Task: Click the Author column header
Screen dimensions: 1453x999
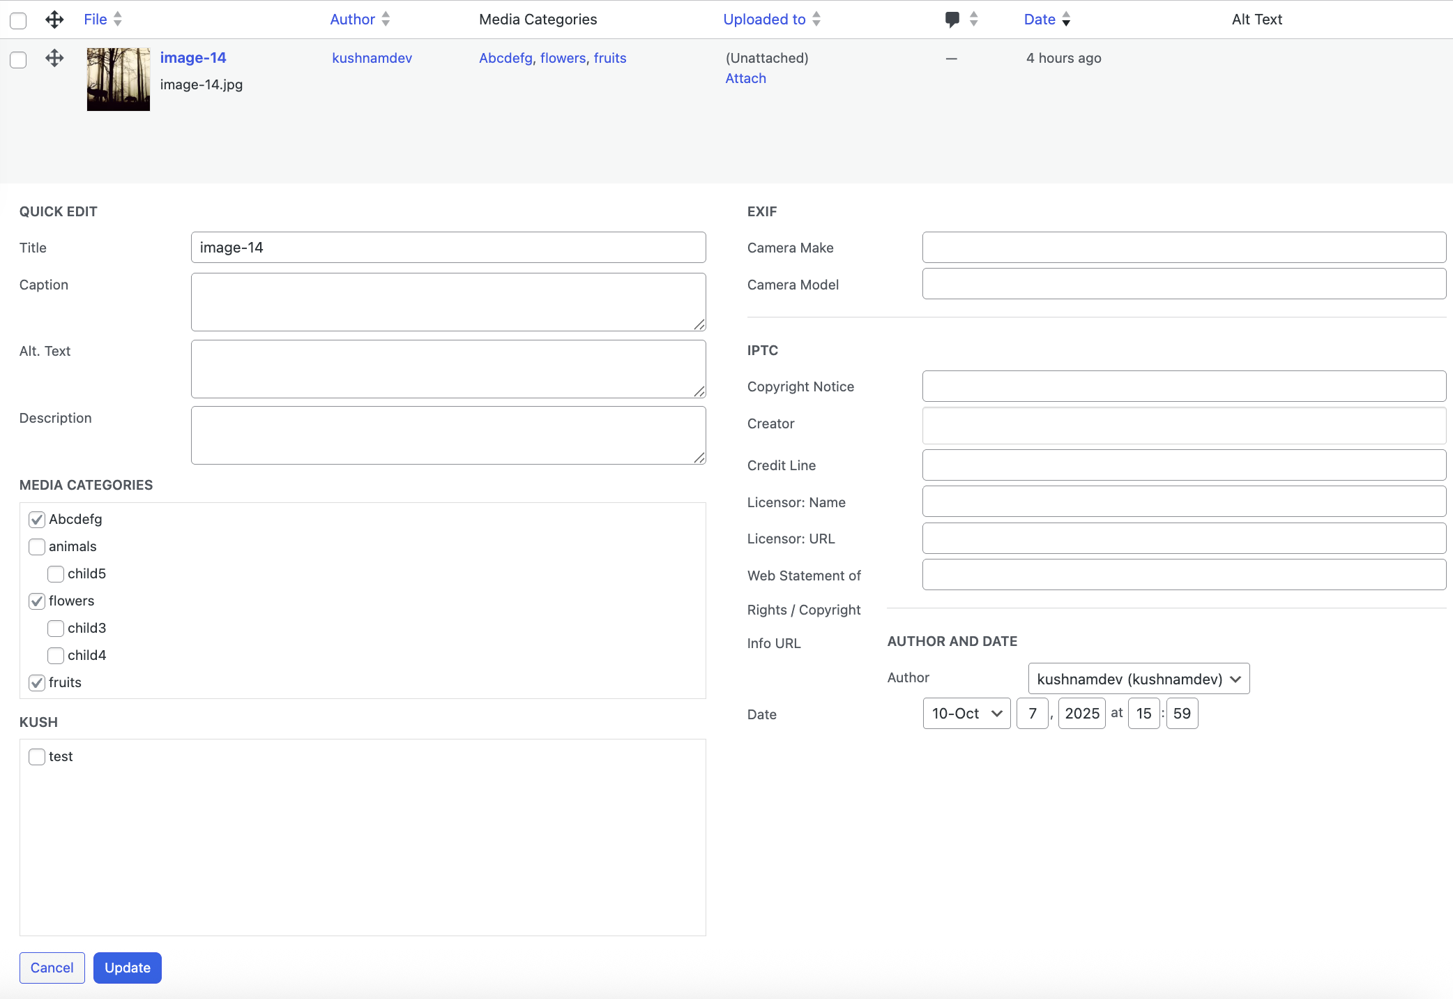Action: click(352, 20)
